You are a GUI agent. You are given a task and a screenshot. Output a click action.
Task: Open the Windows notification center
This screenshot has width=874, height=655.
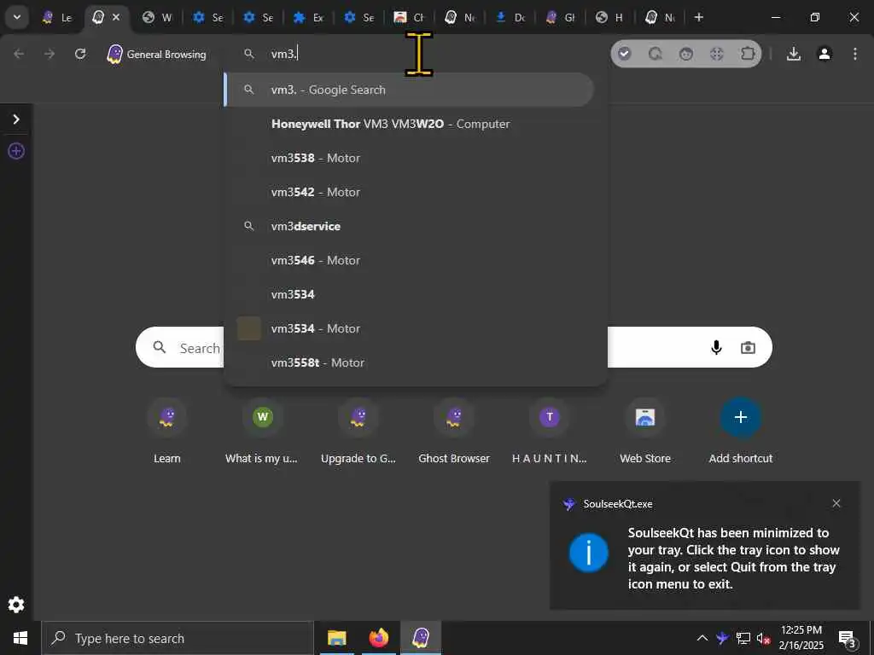pos(848,638)
